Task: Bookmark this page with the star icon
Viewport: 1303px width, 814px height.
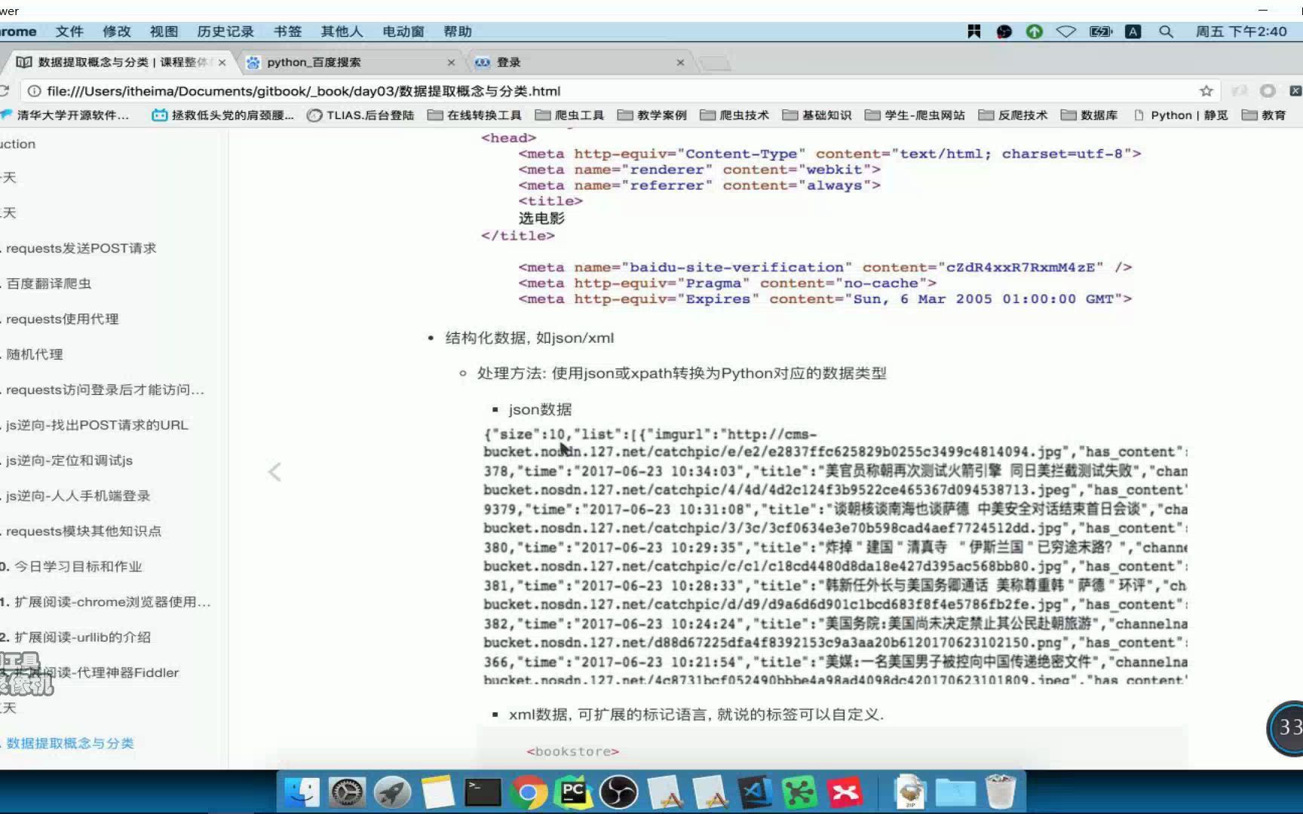Action: click(1206, 91)
